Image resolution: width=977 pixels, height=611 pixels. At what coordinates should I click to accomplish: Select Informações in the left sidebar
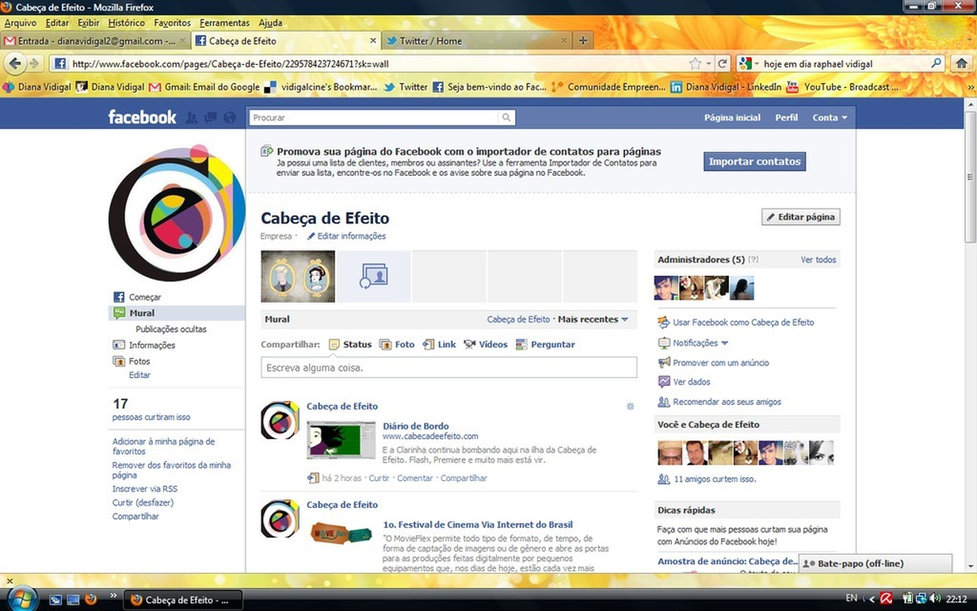tap(152, 345)
